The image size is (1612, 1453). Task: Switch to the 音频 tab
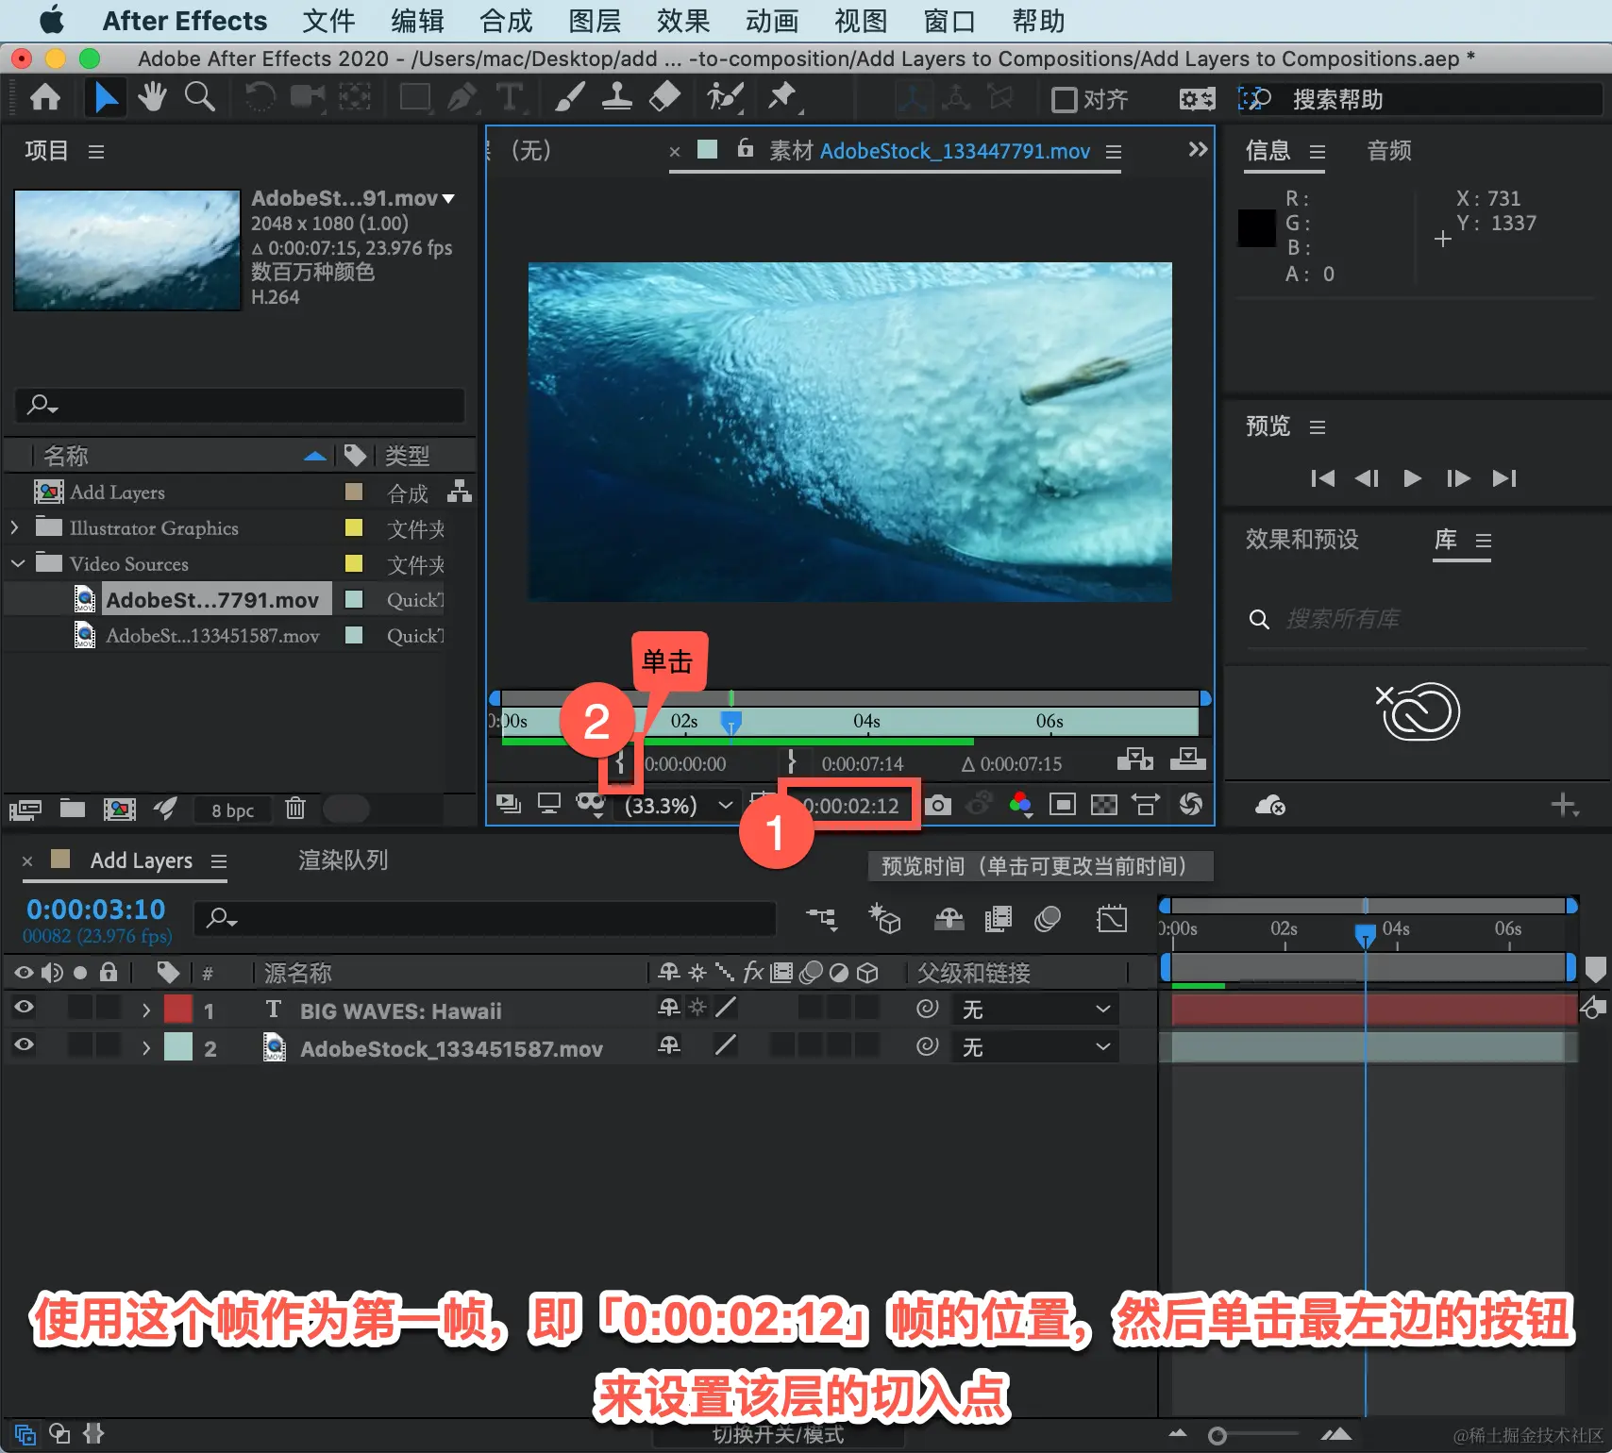coord(1389,150)
